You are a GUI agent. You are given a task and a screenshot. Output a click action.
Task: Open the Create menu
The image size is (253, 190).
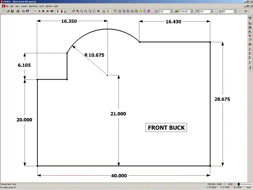(24, 6)
